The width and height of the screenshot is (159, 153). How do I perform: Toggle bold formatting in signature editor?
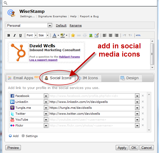tap(9, 35)
